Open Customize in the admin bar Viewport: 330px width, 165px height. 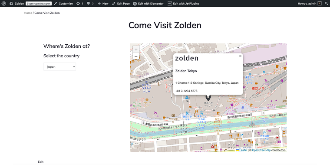[63, 3]
